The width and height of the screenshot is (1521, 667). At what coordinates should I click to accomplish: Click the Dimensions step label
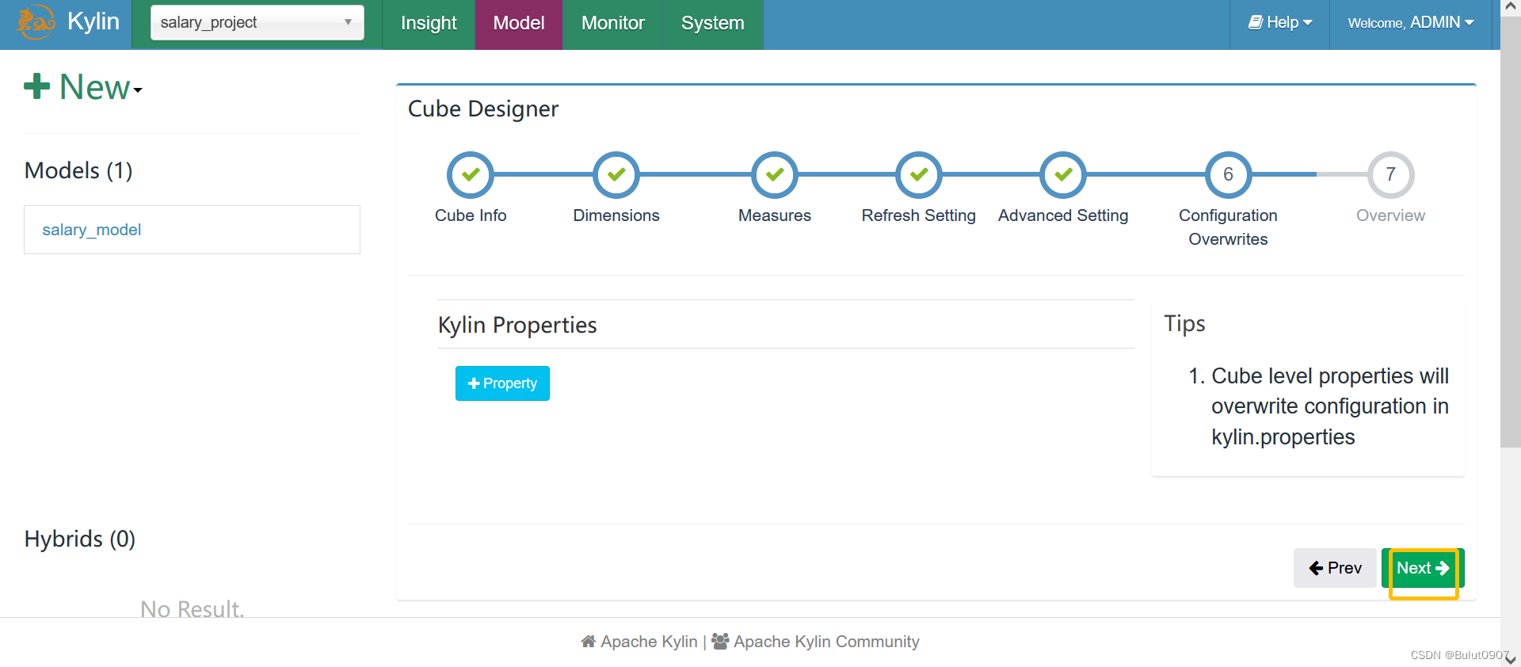[616, 215]
